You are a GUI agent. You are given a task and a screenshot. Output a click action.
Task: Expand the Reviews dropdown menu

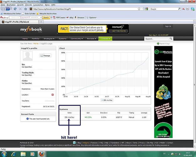point(92,39)
